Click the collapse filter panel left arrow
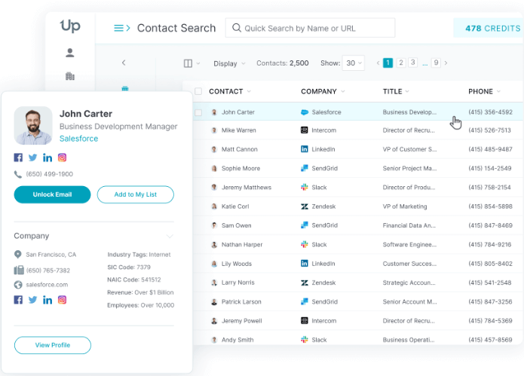The image size is (524, 376). tap(124, 63)
